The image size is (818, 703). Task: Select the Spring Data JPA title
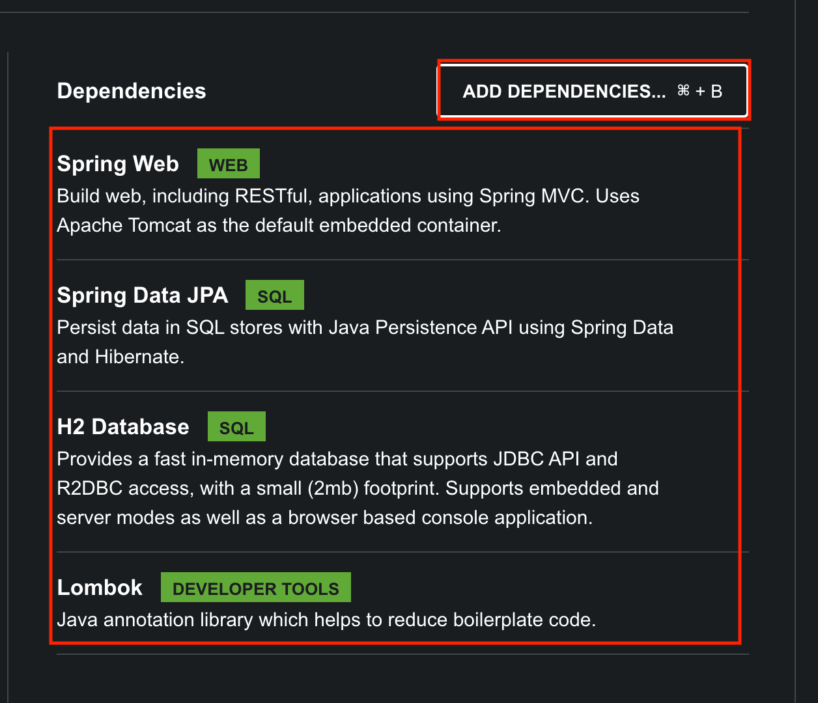pos(143,295)
